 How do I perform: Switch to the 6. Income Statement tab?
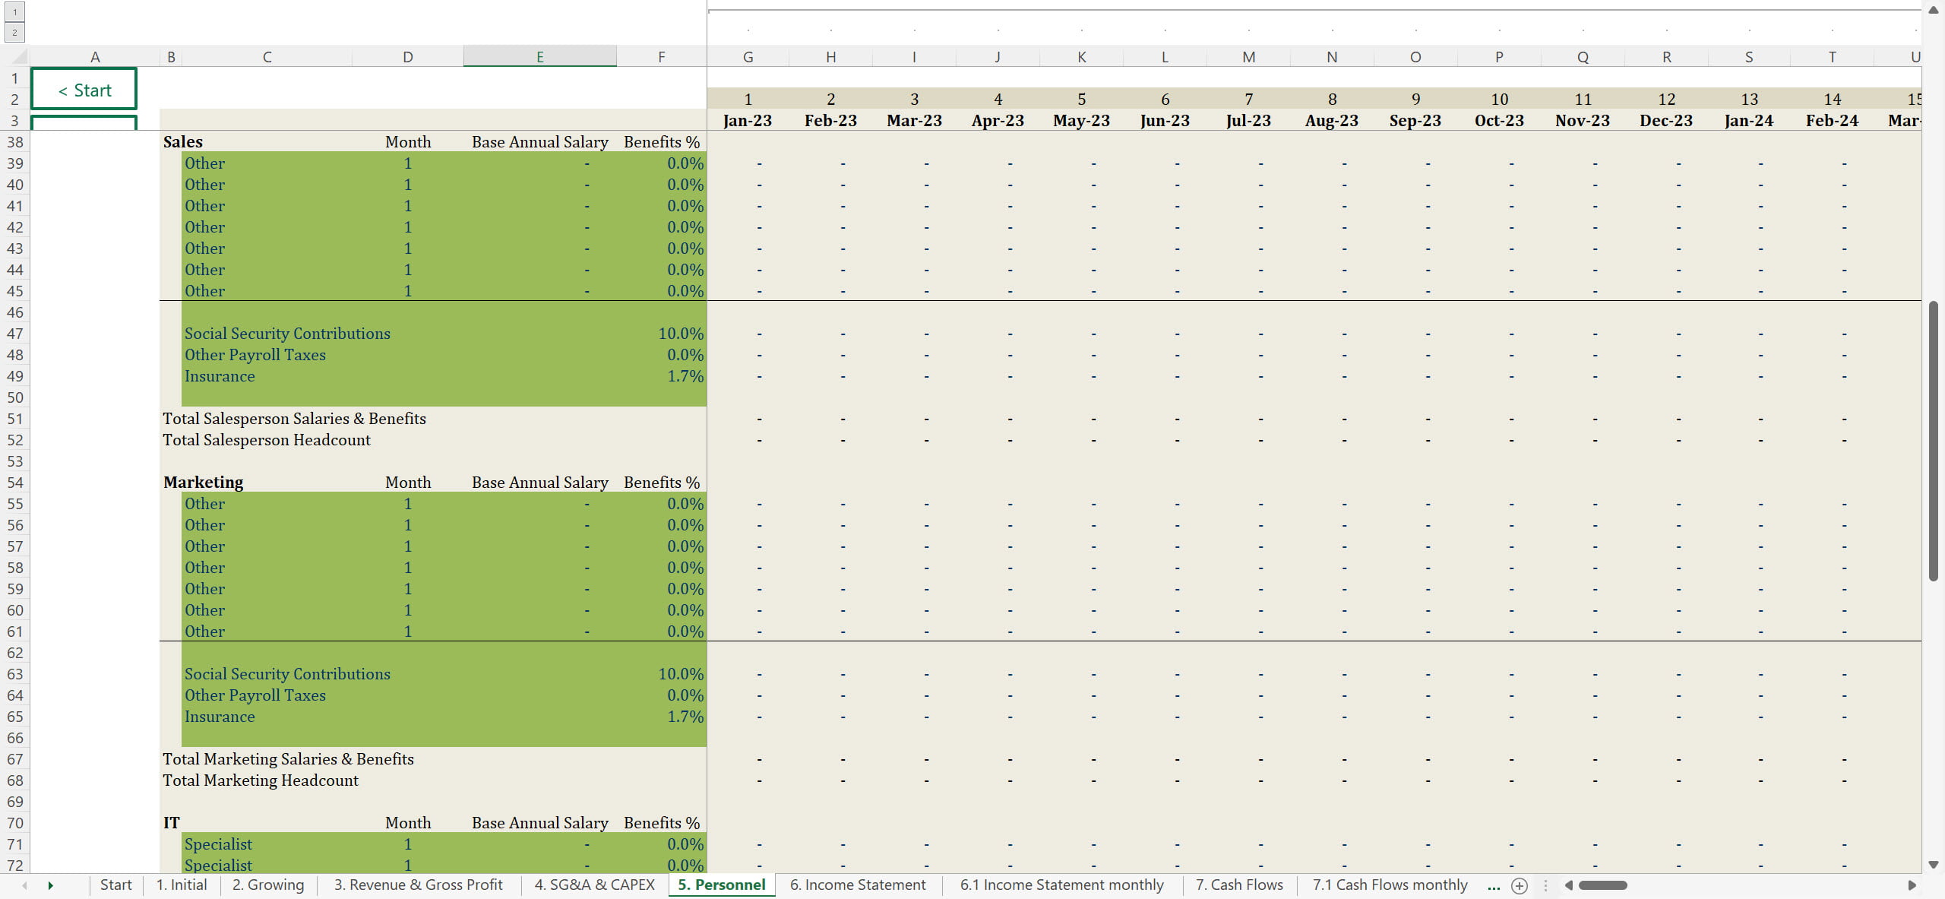pos(857,885)
